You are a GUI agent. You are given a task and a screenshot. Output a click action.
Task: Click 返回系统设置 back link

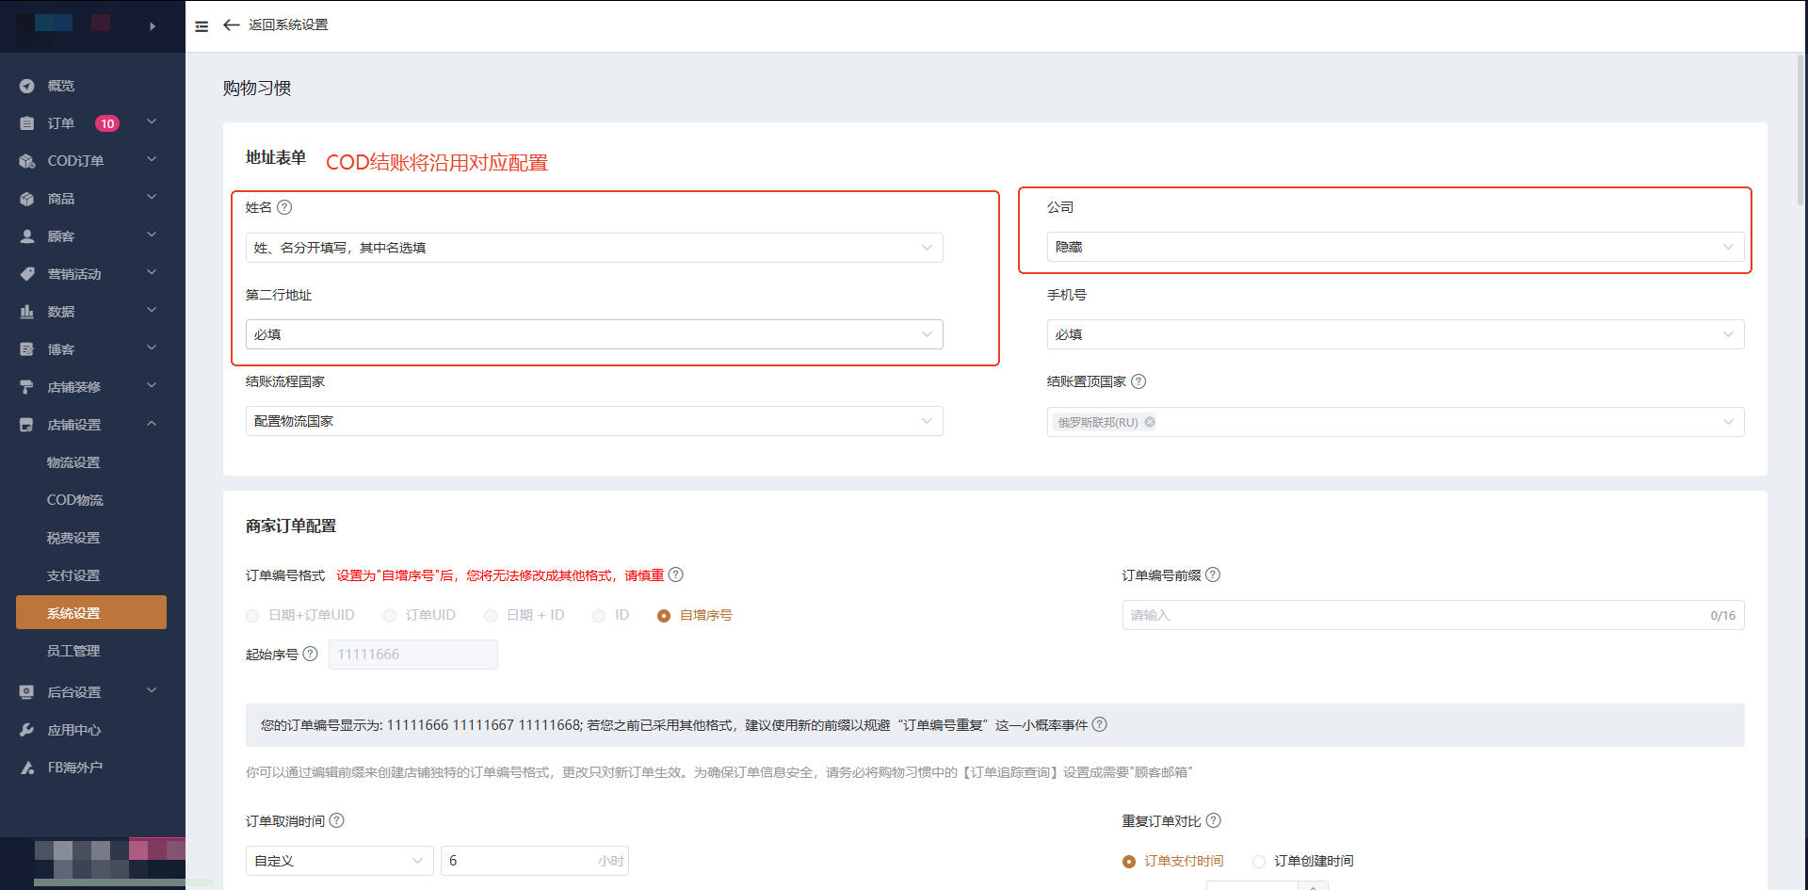pos(276,25)
